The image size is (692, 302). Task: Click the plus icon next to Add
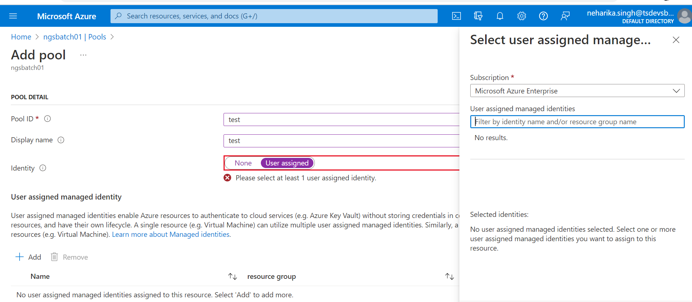[x=20, y=257]
